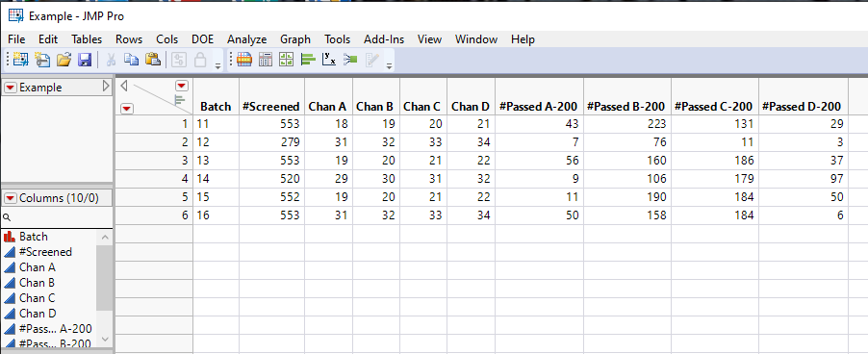Screen dimensions: 868x354
Task: Open the Graph menu
Action: coord(295,39)
